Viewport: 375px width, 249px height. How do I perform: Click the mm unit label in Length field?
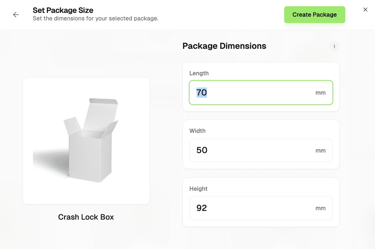320,93
